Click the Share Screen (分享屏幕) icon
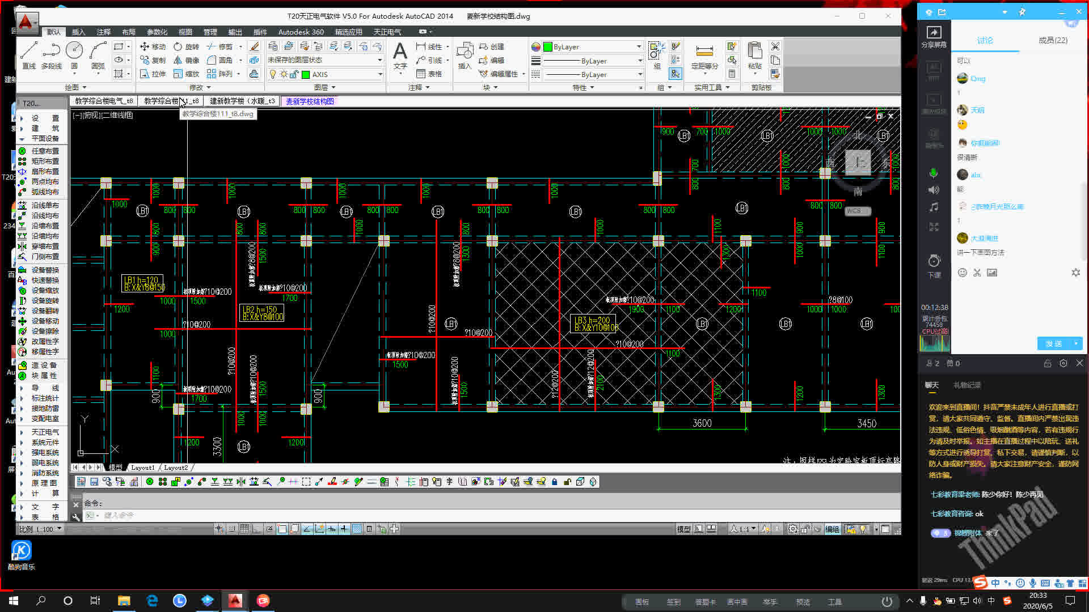 (934, 37)
